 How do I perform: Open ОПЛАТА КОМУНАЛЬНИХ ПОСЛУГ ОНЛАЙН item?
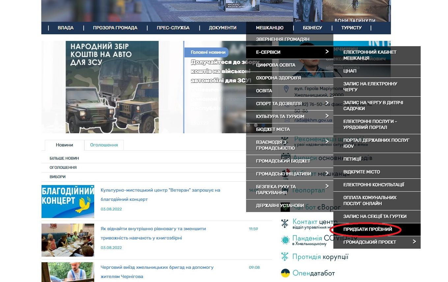377,201
